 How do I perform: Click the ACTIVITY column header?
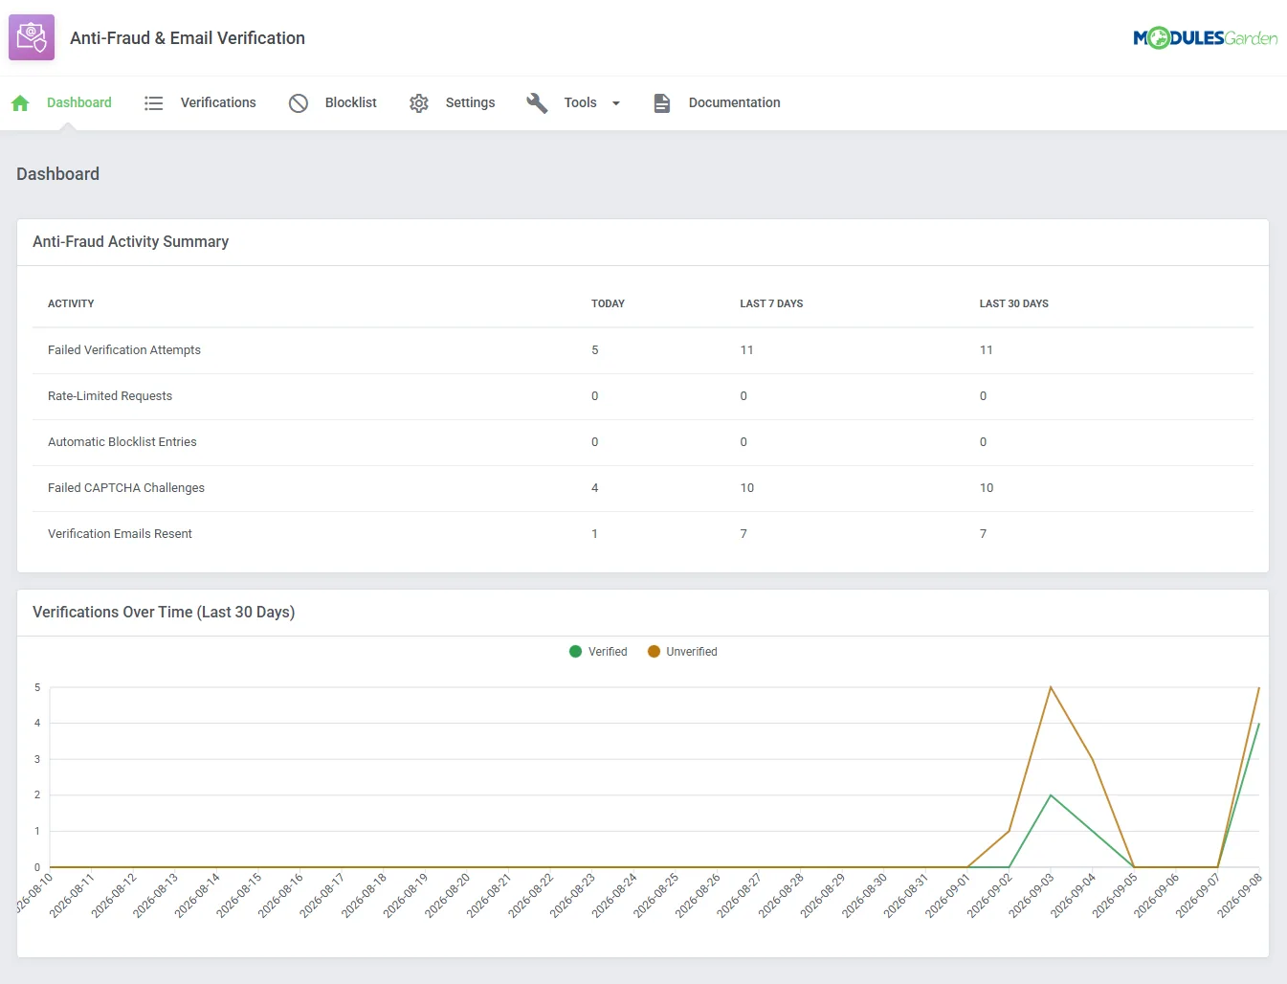tap(71, 304)
